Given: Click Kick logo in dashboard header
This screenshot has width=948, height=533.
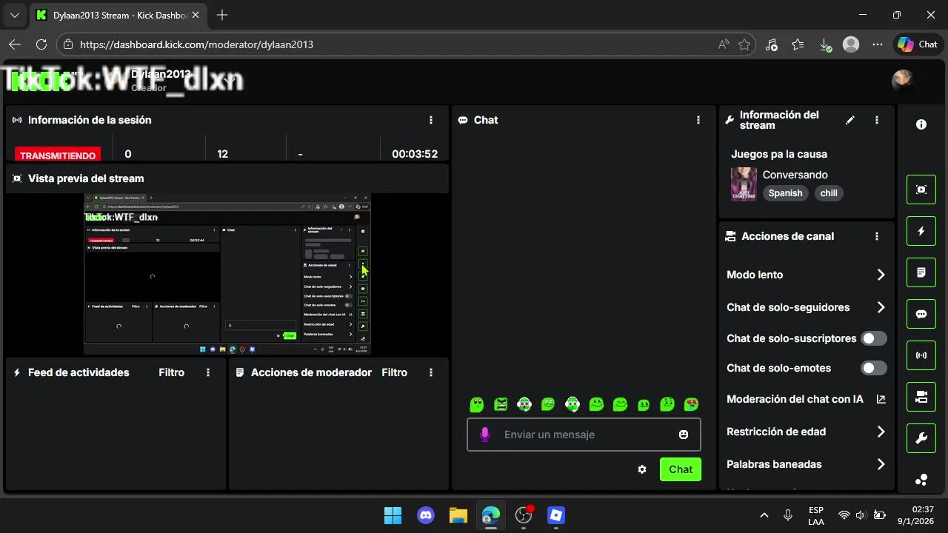Looking at the screenshot, I should [x=41, y=81].
